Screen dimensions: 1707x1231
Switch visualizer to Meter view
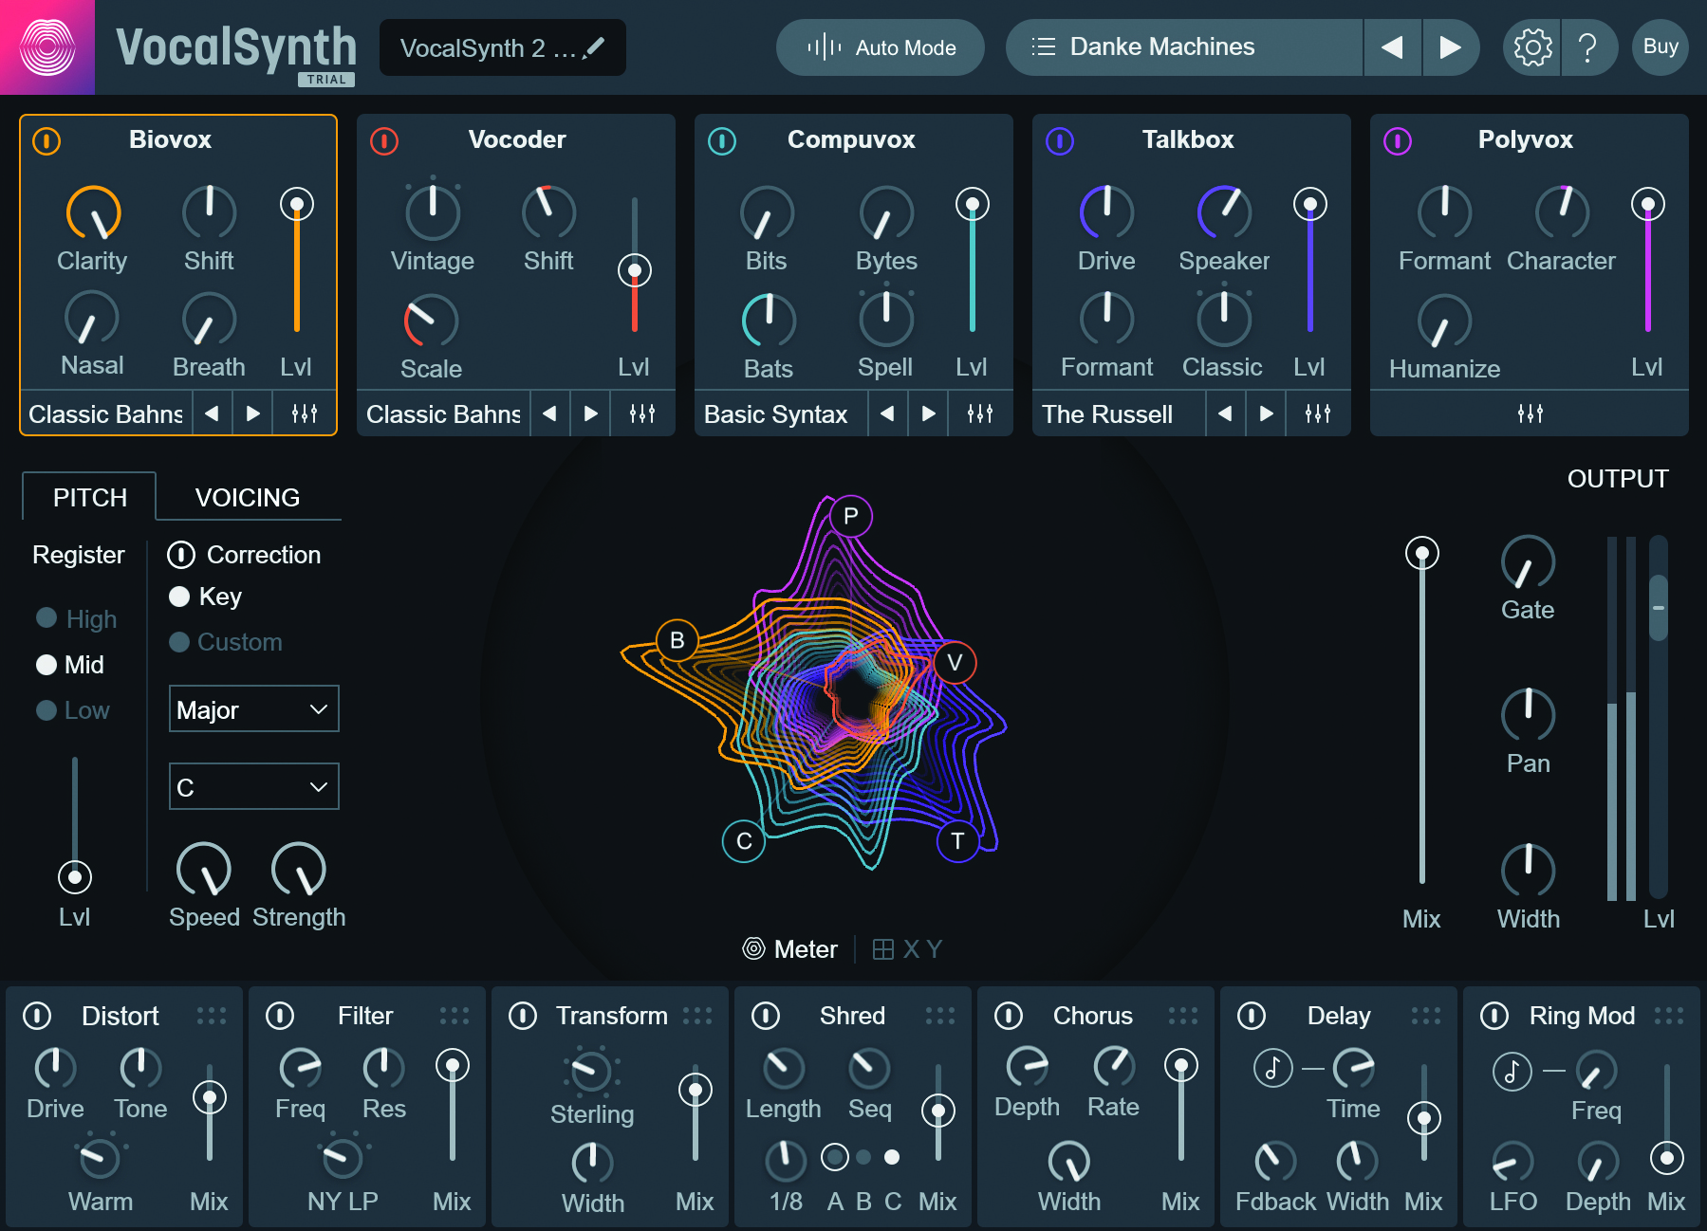pyautogui.click(x=790, y=948)
